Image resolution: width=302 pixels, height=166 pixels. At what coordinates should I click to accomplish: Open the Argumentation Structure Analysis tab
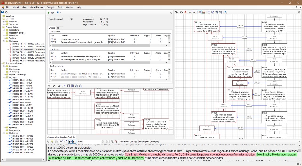pyautogui.click(x=61, y=137)
